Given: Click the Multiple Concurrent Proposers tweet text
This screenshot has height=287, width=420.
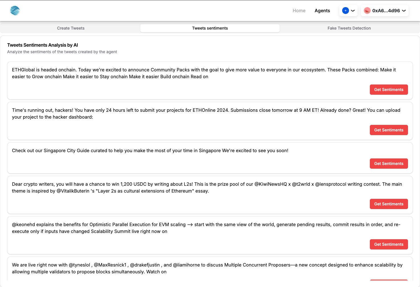Looking at the screenshot, I should click(x=207, y=268).
